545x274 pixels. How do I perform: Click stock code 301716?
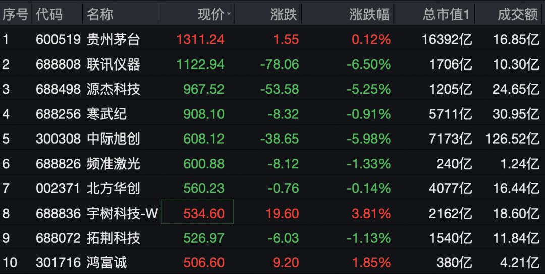pyautogui.click(x=58, y=263)
